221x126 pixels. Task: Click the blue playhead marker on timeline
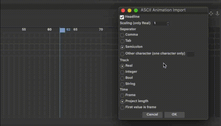(x=62, y=30)
